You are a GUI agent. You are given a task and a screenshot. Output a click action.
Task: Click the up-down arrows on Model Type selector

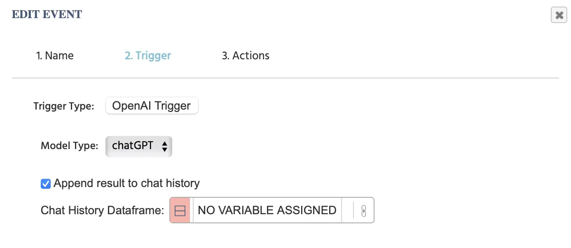(x=164, y=146)
